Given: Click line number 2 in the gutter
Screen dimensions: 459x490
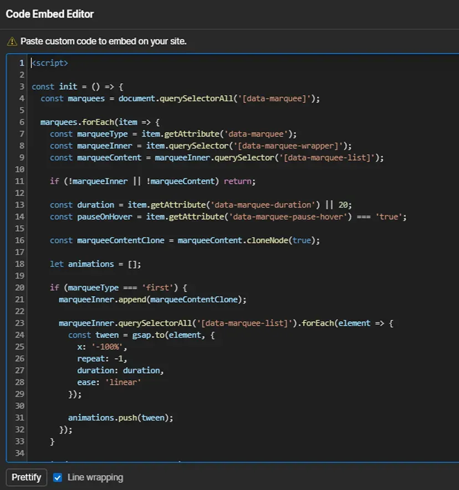Looking at the screenshot, I should point(22,75).
